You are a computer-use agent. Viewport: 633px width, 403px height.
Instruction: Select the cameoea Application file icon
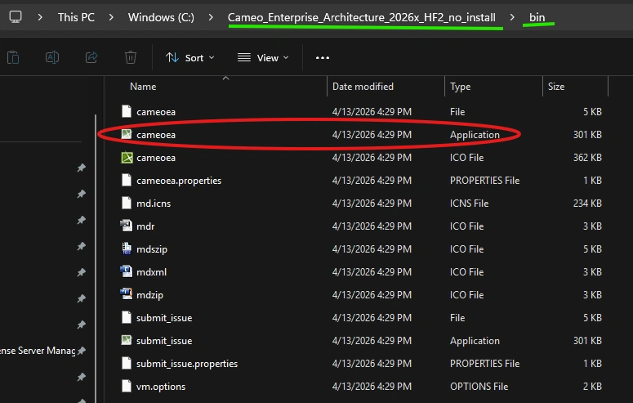(127, 134)
